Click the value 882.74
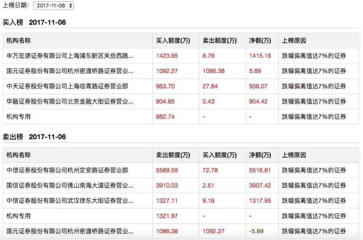This screenshot has width=363, height=240. [x=165, y=117]
